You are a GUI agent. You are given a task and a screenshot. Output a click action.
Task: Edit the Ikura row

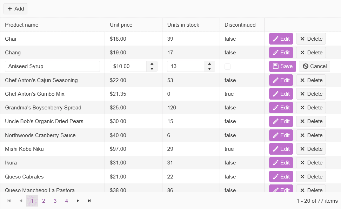click(281, 163)
